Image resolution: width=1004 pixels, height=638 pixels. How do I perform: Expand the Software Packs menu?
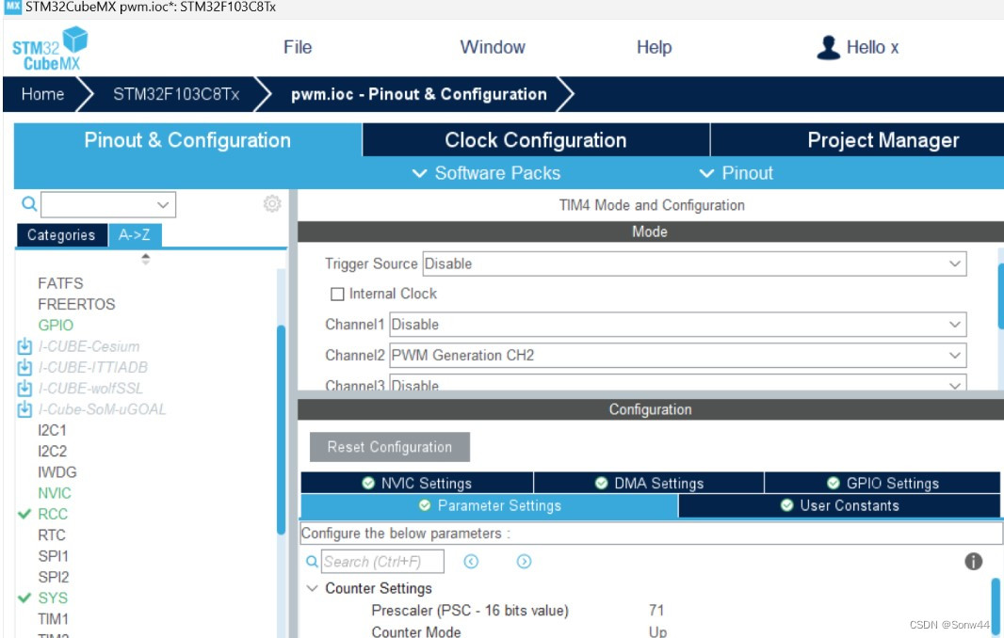pyautogui.click(x=486, y=173)
